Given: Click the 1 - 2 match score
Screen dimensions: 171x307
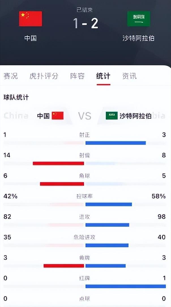Looking at the screenshot, I should click(85, 23).
